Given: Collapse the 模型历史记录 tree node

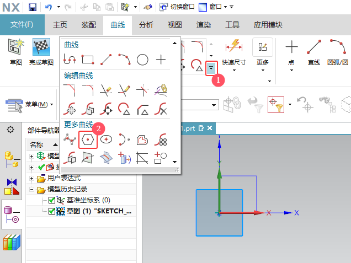Looking at the screenshot, I should 31,190.
